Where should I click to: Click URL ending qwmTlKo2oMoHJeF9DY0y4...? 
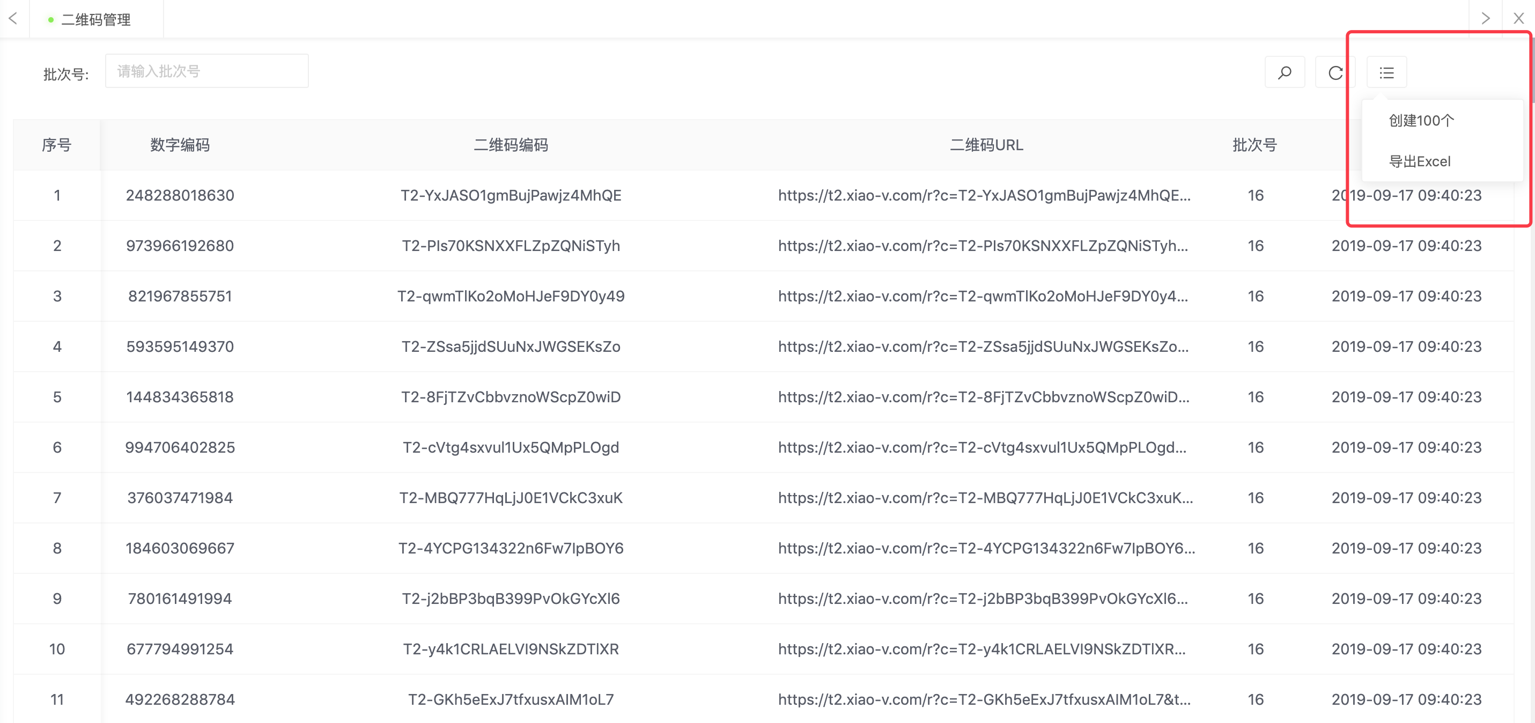pyautogui.click(x=983, y=296)
